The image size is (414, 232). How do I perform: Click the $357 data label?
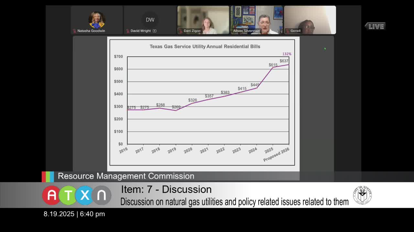coord(209,96)
